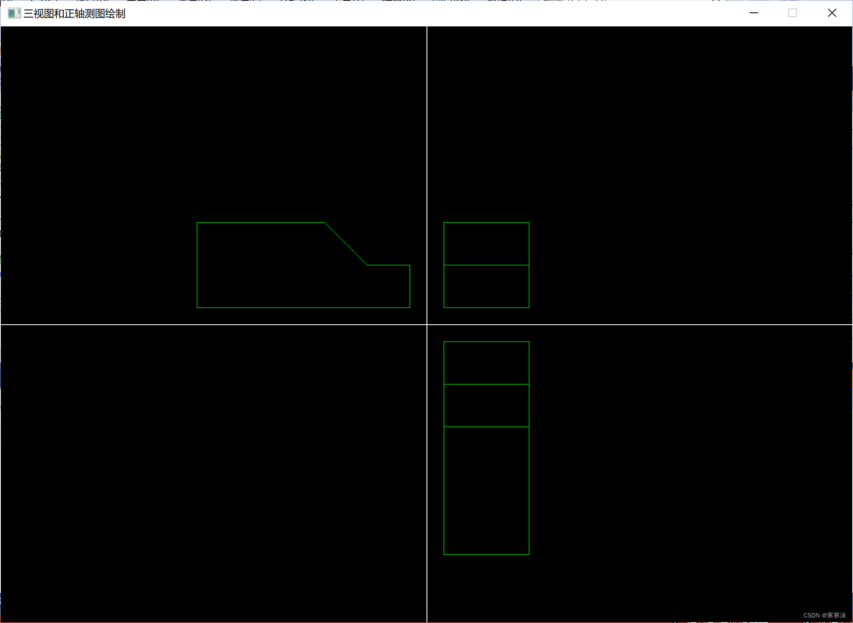Click the upper half of side view rectangle
The width and height of the screenshot is (853, 623).
tap(486, 243)
